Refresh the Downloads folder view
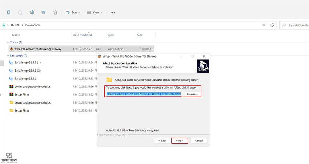 pyautogui.click(x=272, y=25)
